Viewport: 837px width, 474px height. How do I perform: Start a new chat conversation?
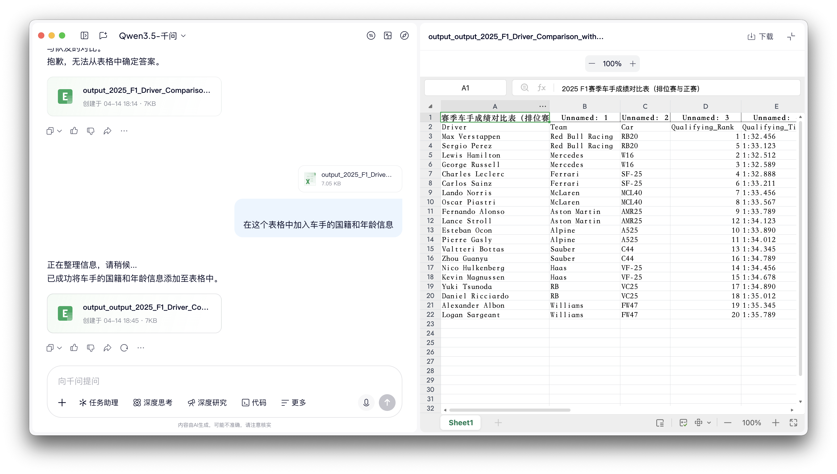click(103, 35)
